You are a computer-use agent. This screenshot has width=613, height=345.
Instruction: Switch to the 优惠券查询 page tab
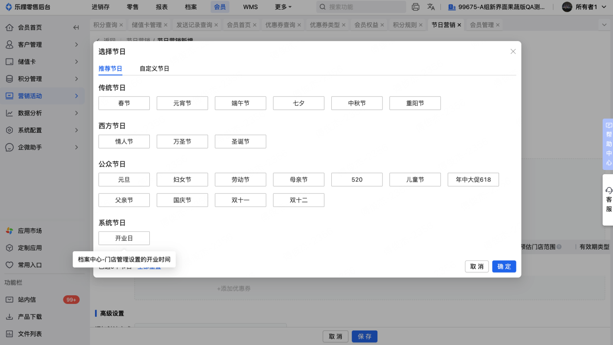click(x=280, y=25)
